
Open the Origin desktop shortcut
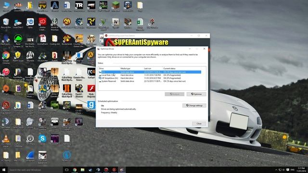tap(6, 90)
